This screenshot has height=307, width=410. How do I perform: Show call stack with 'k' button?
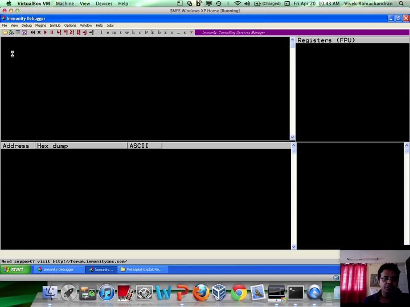[x=153, y=32]
